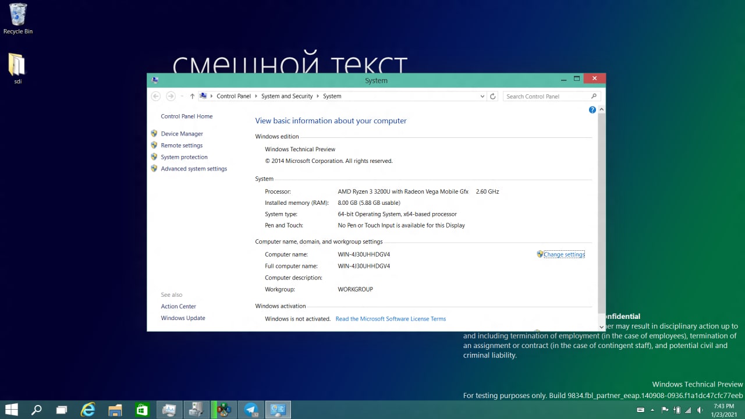Open the Start button

pos(12,410)
